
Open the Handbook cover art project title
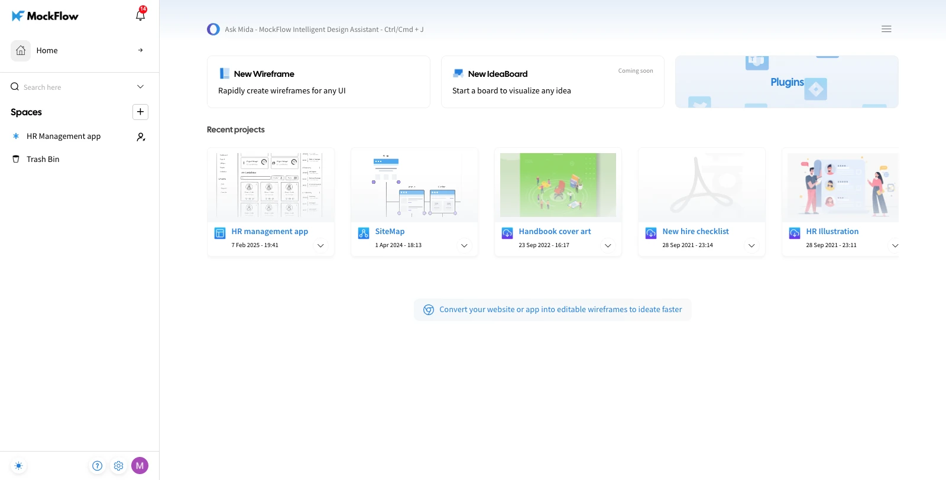555,231
